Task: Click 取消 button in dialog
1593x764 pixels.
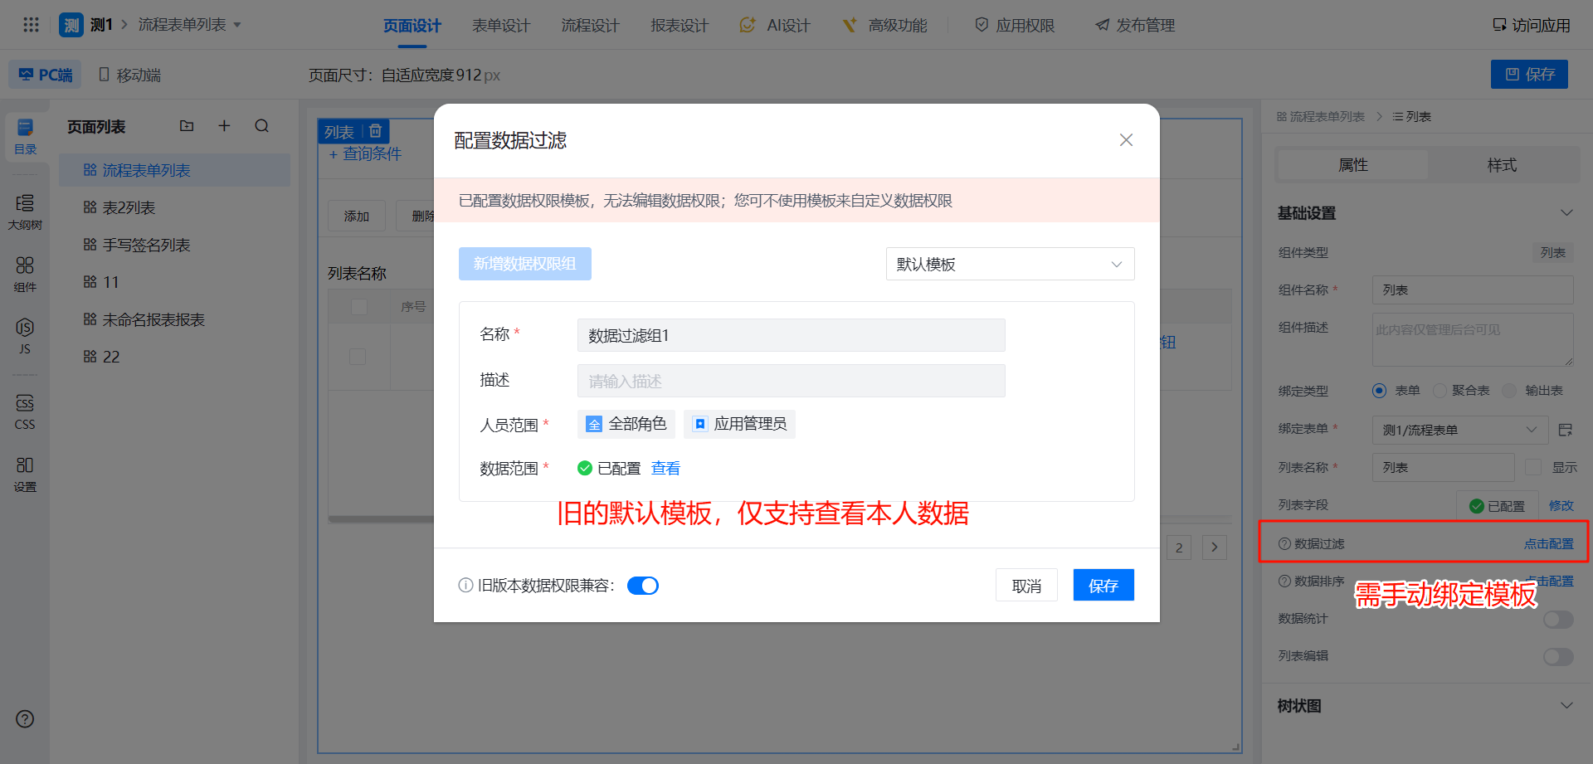Action: tap(1026, 586)
